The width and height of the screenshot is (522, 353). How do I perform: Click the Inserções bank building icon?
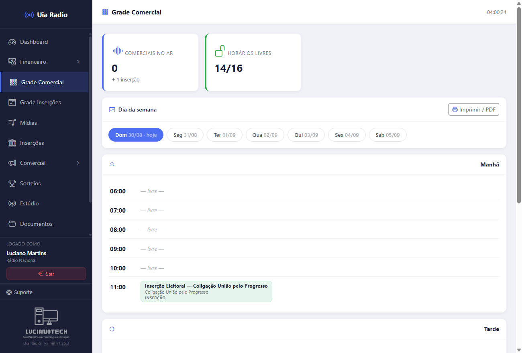pos(12,143)
